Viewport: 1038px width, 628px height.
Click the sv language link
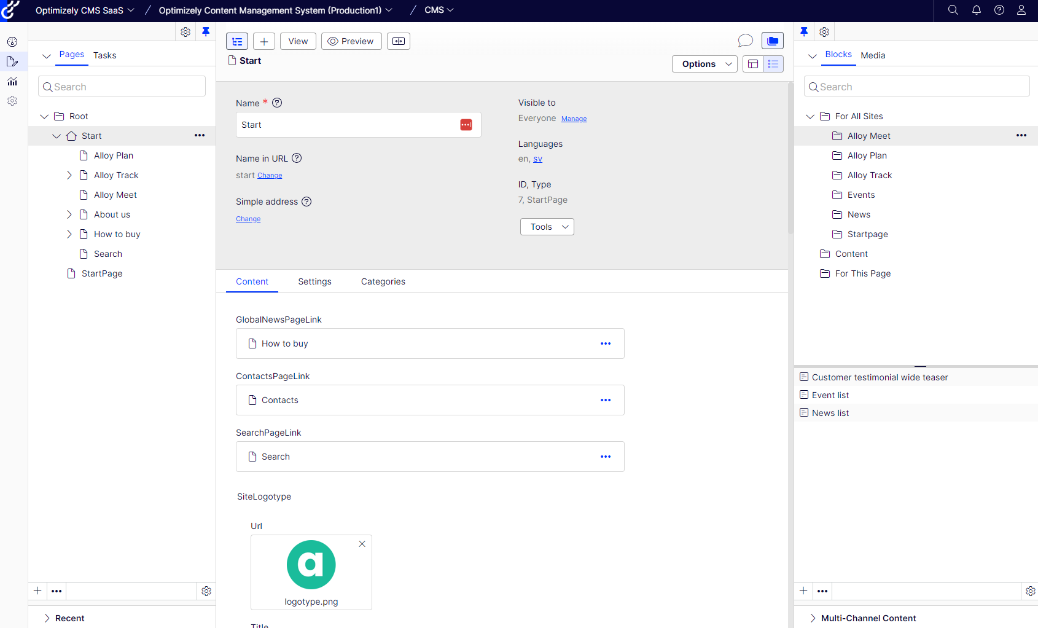537,159
